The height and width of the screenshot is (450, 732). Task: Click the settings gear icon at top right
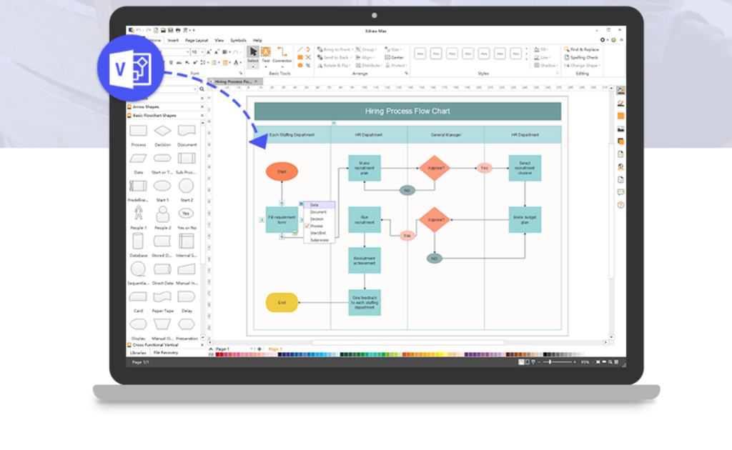coord(602,40)
